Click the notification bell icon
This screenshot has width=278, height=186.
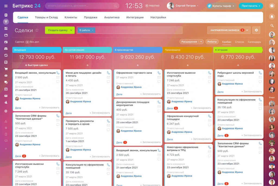(x=272, y=16)
